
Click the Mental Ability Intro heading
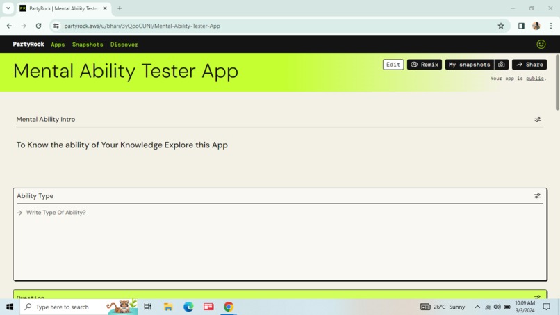coord(46,120)
